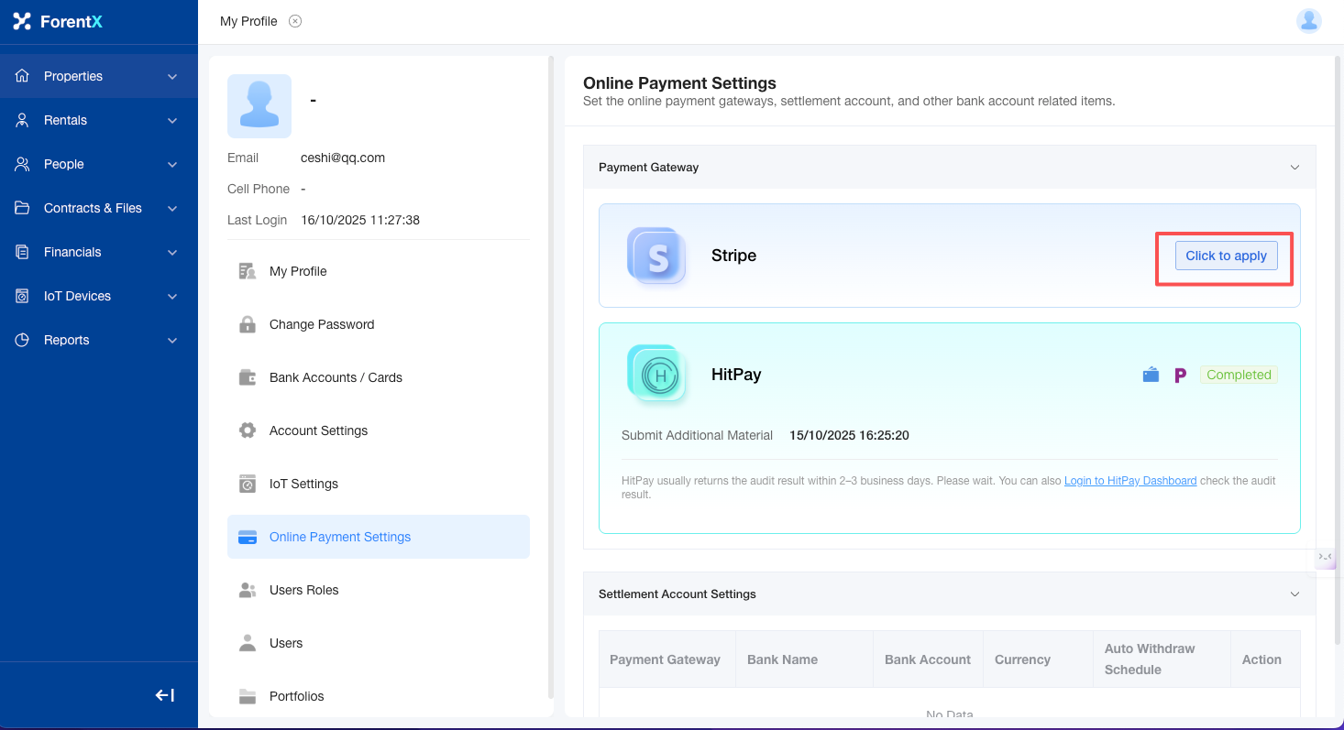Expand the Financials sidebar menu
1344x730 pixels.
pos(98,252)
